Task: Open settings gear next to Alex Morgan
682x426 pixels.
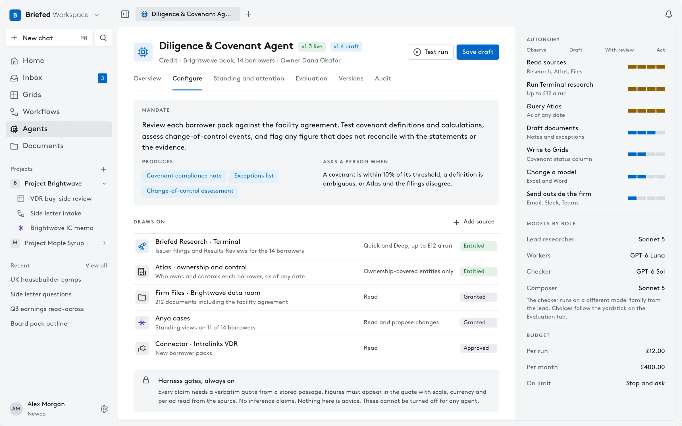Action: click(104, 409)
